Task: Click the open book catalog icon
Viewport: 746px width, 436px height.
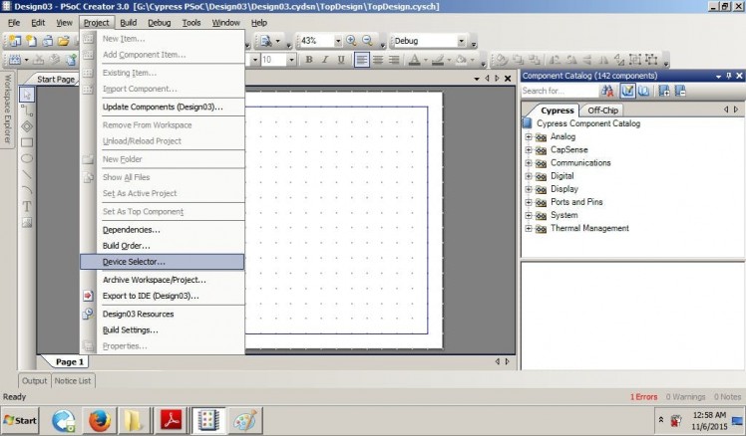Action: tap(643, 91)
